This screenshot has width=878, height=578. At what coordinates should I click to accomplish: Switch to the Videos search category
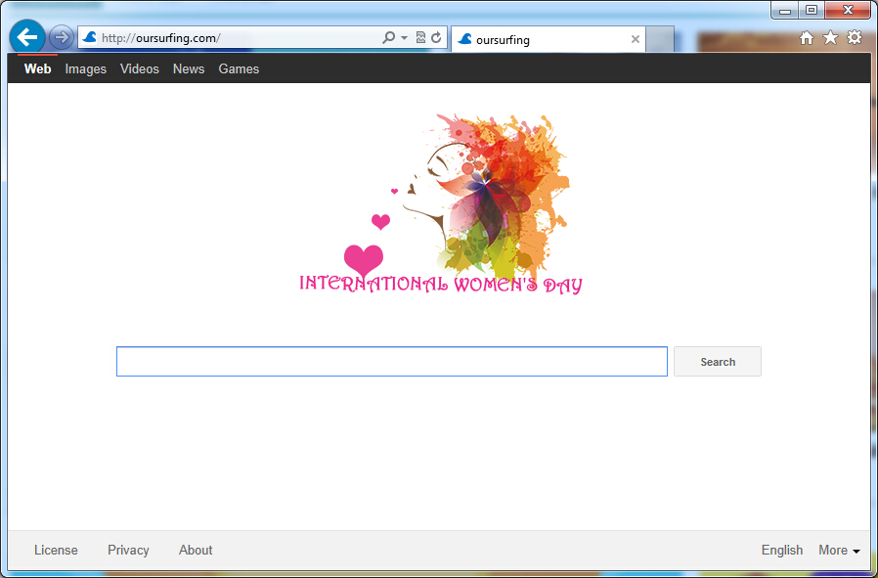140,68
